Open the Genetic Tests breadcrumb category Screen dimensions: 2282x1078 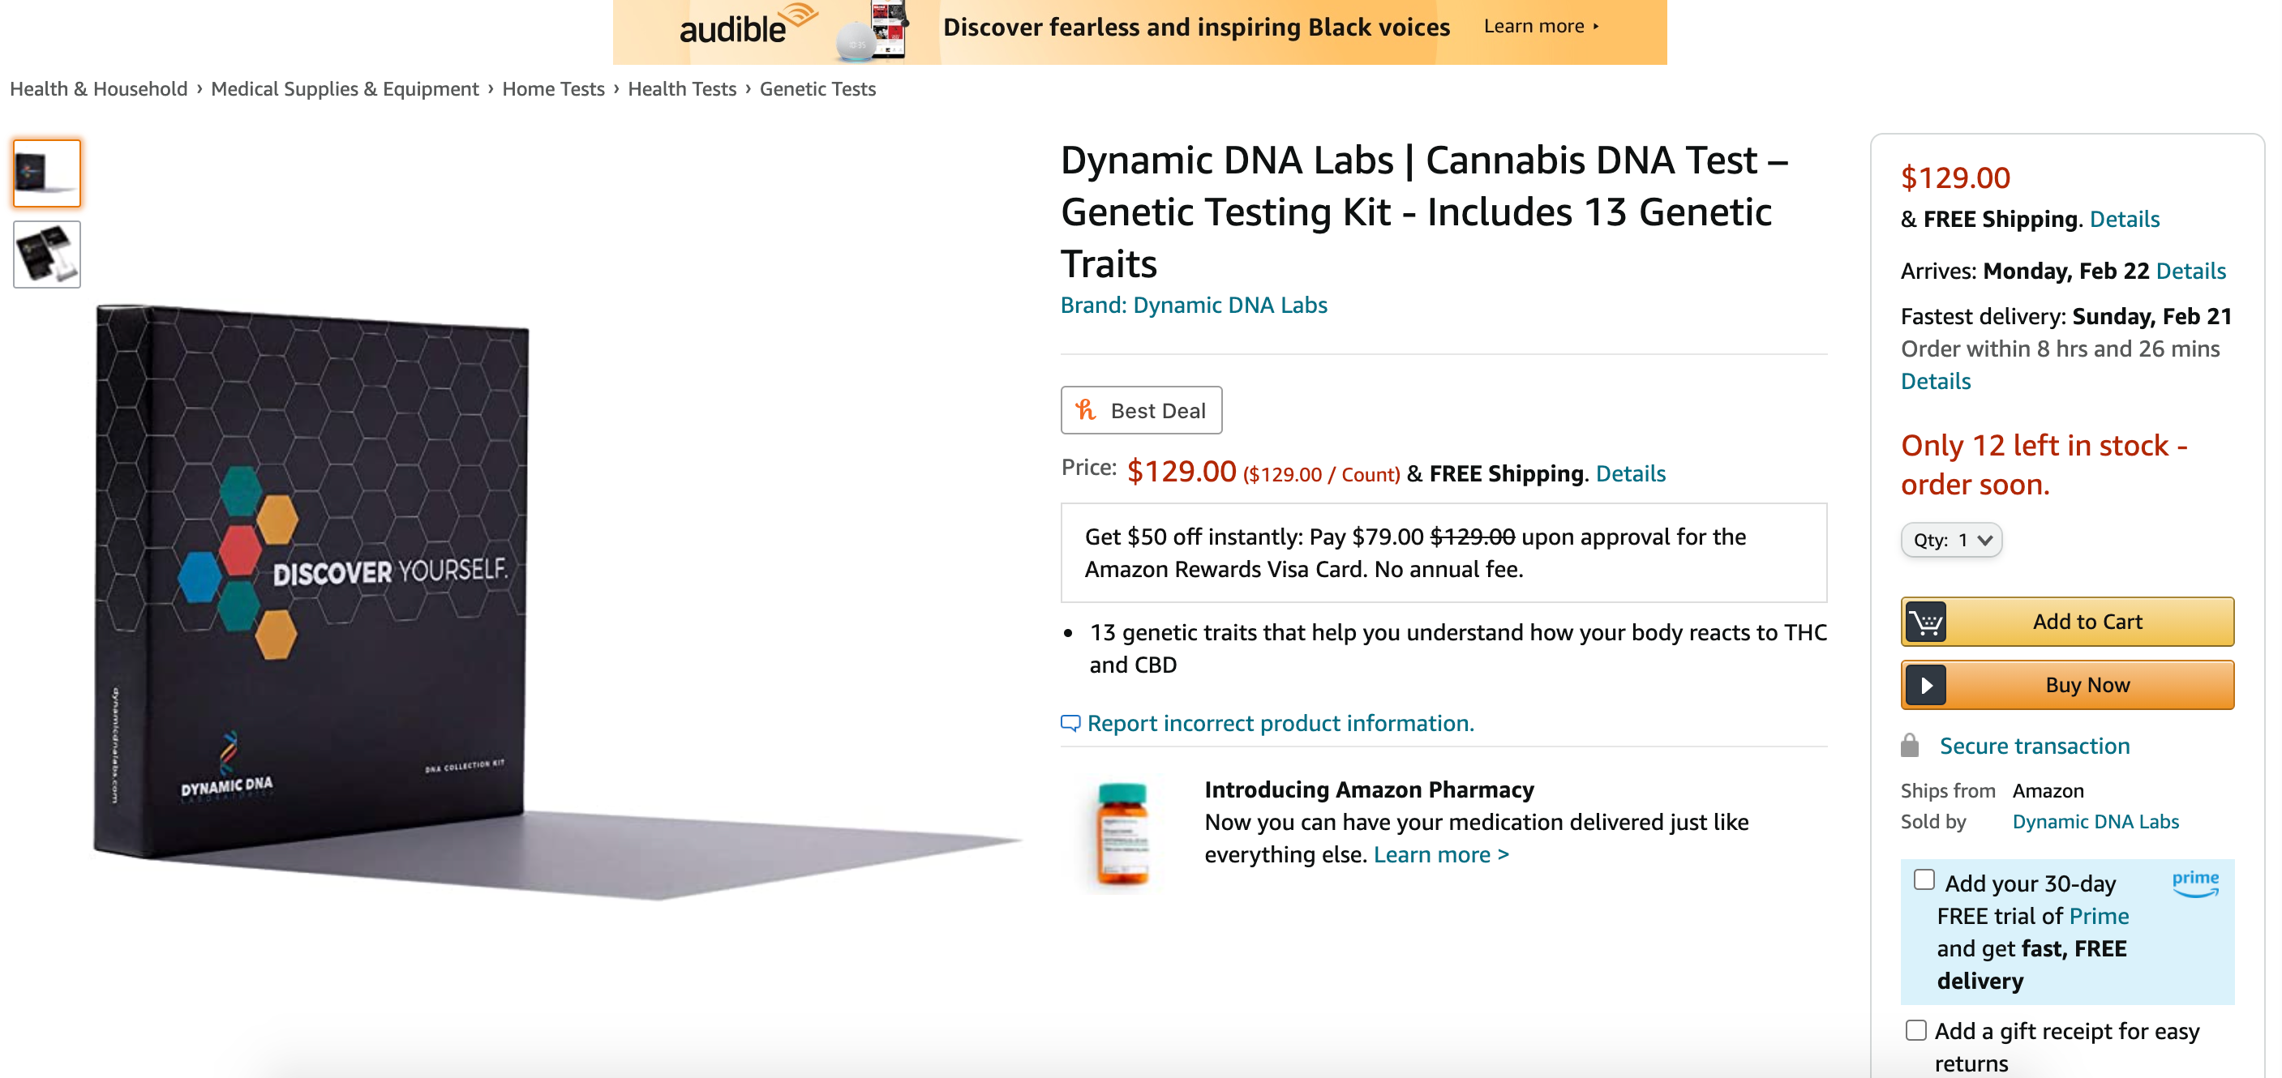tap(817, 88)
